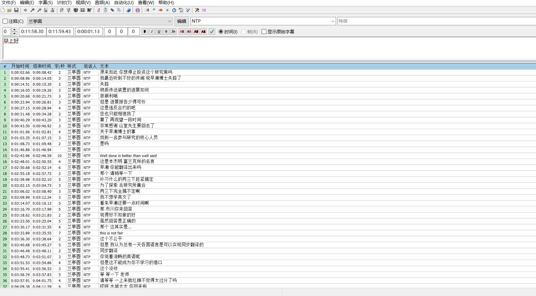The height and width of the screenshot is (296, 536).
Task: Jump video to line end
Action: (x=53, y=10)
